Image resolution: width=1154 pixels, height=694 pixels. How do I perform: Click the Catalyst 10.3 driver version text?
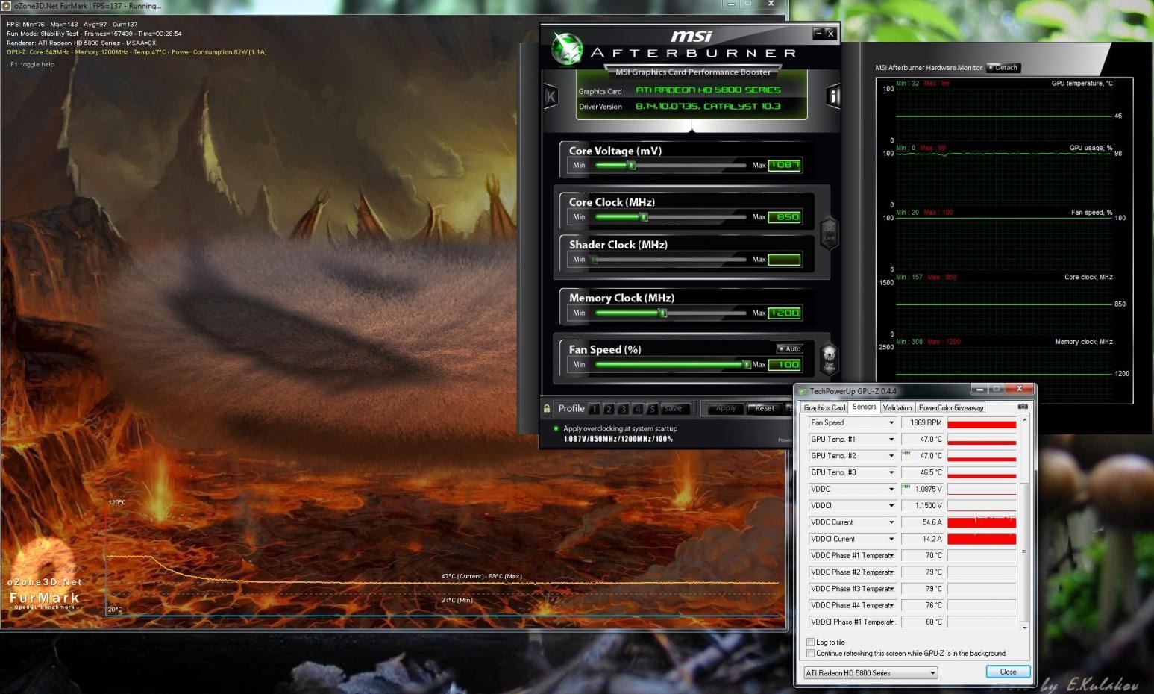coord(707,106)
